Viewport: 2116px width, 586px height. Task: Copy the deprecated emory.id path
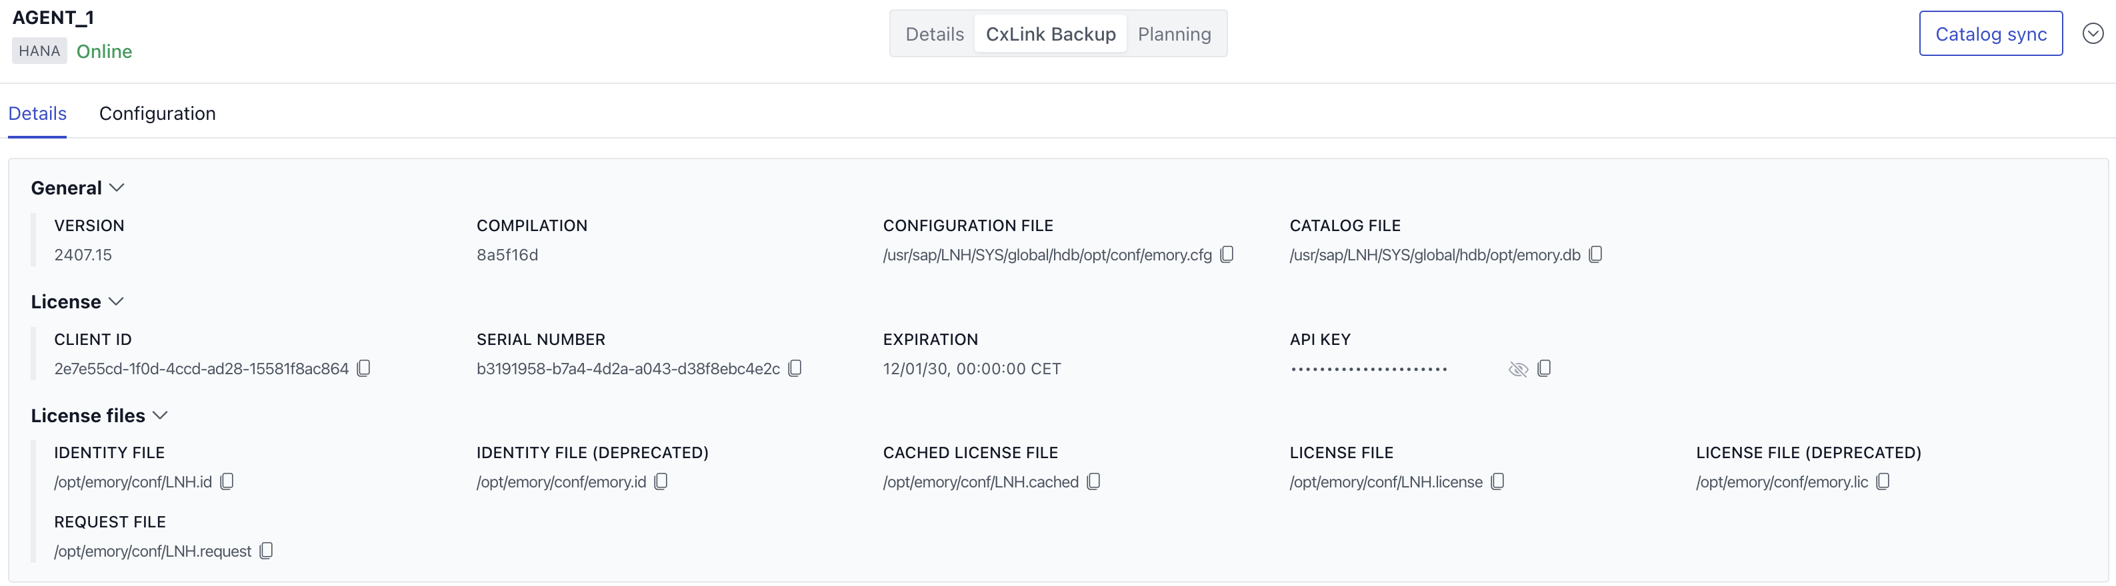pos(661,481)
